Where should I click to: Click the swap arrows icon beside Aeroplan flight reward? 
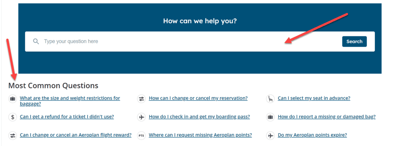point(12,136)
